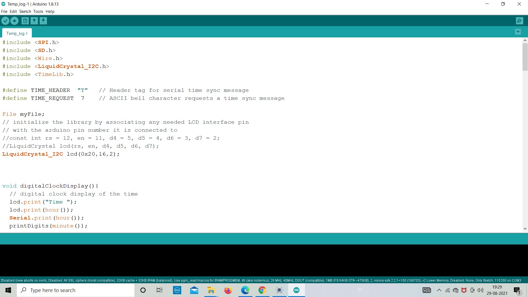Image resolution: width=528 pixels, height=297 pixels.
Task: Open Microsoft Edge from taskbar
Action: (245, 290)
